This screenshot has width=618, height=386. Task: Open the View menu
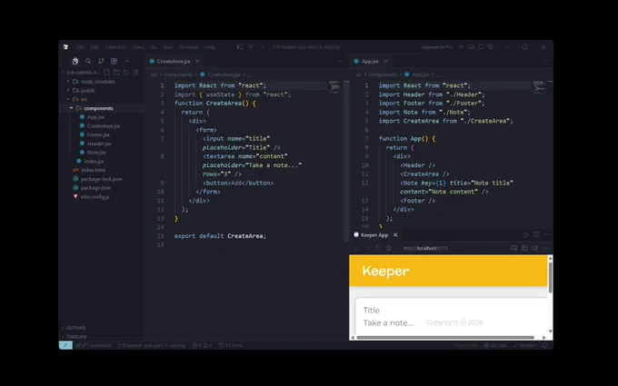(x=138, y=47)
